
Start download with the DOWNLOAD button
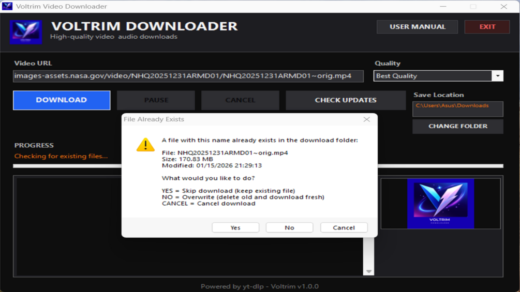pyautogui.click(x=62, y=100)
